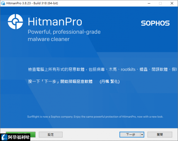This screenshot has height=141, width=178.
Task: Click the (丹楓 繁化) text
Action: coord(109,81)
